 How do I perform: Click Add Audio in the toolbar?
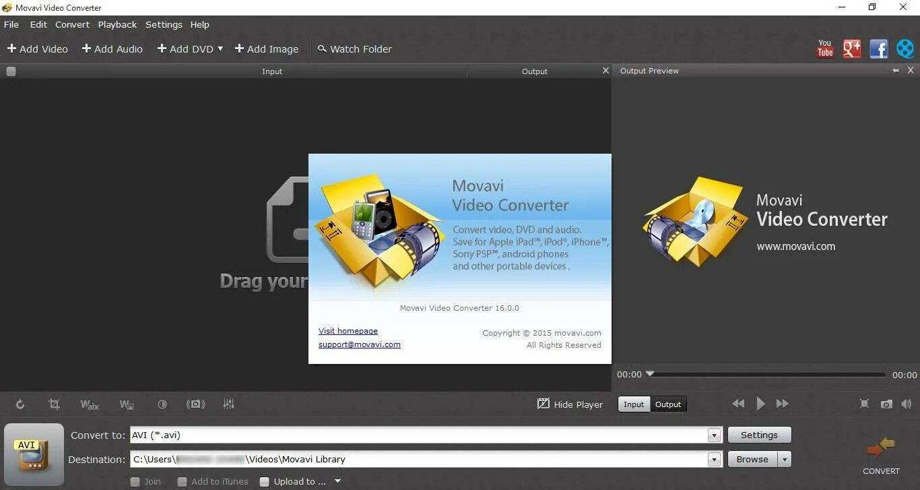tap(112, 49)
